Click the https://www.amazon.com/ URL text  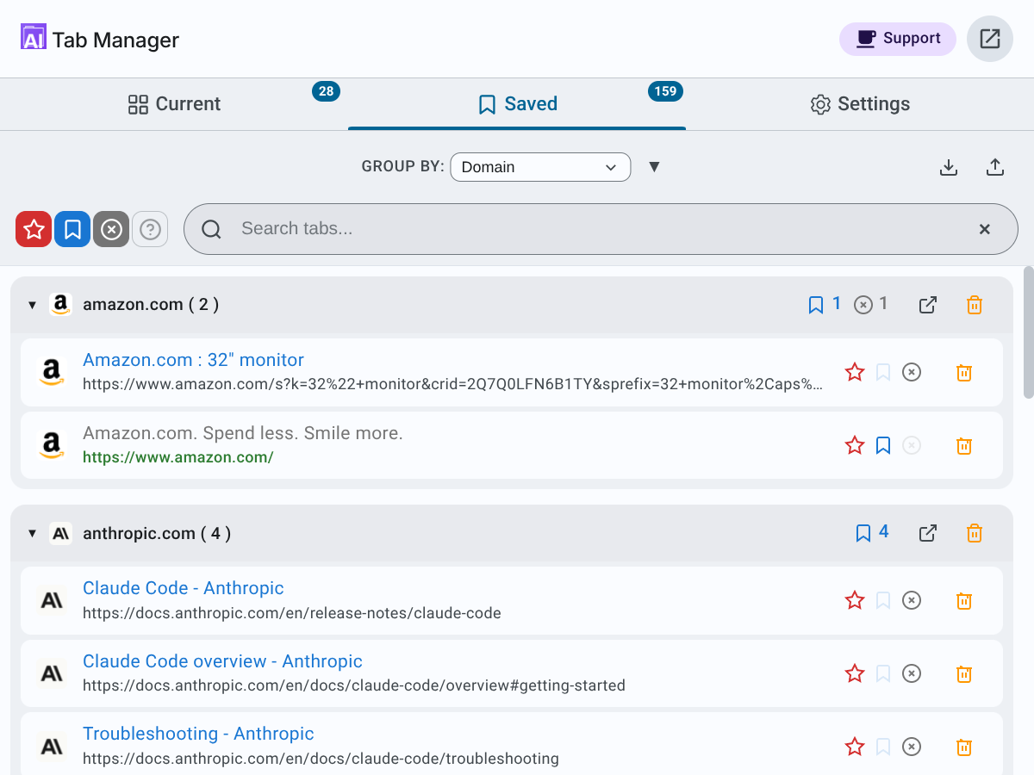click(178, 457)
